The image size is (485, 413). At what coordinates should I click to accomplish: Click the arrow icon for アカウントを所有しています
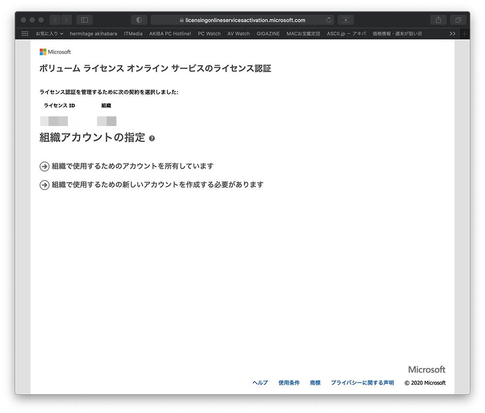coord(45,166)
